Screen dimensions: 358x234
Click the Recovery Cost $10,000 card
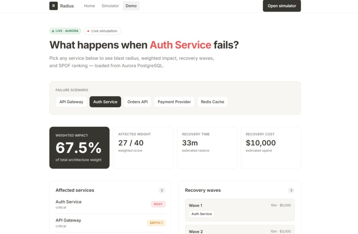[271, 148]
